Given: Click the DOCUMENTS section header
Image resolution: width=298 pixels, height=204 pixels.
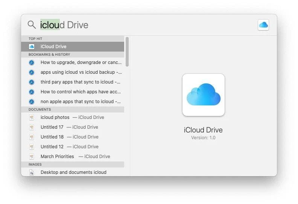Looking at the screenshot, I should [x=72, y=110].
